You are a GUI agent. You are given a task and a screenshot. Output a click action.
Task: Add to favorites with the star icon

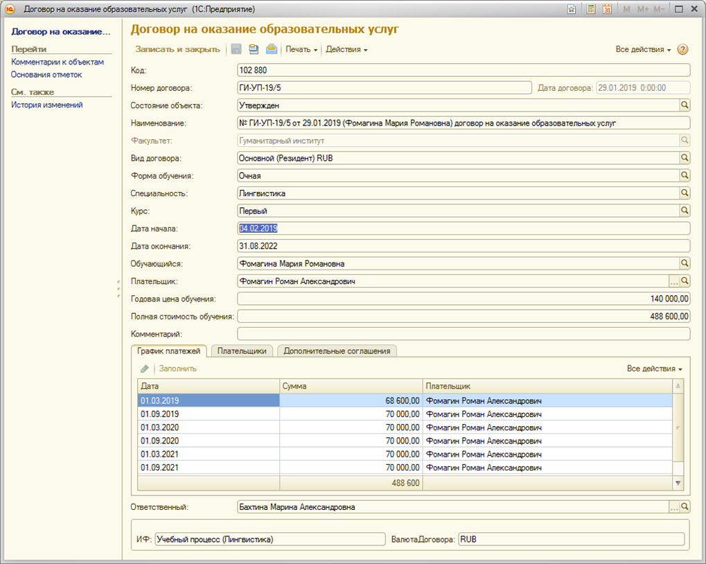[572, 9]
